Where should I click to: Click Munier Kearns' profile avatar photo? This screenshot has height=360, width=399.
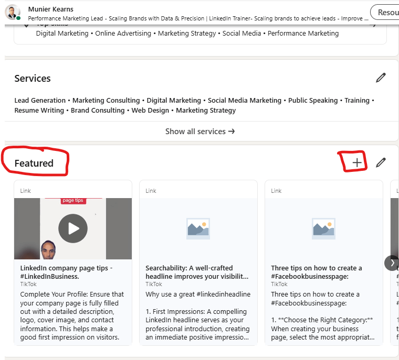13,13
